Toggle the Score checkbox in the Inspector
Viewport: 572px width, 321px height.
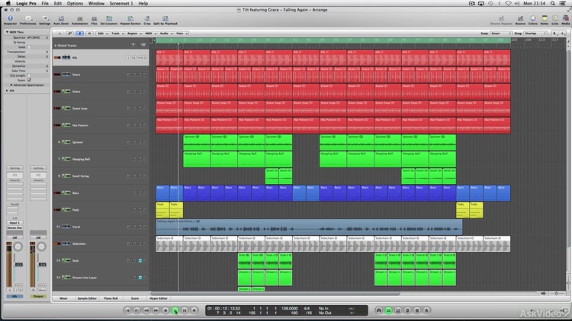[29, 80]
